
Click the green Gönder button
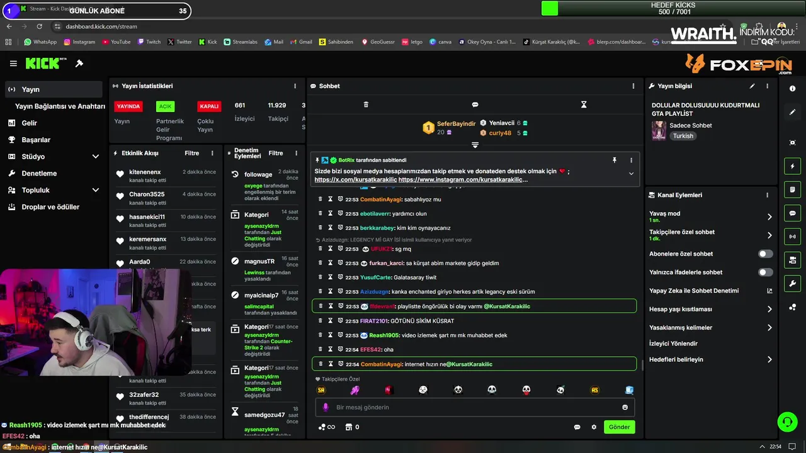click(x=619, y=427)
